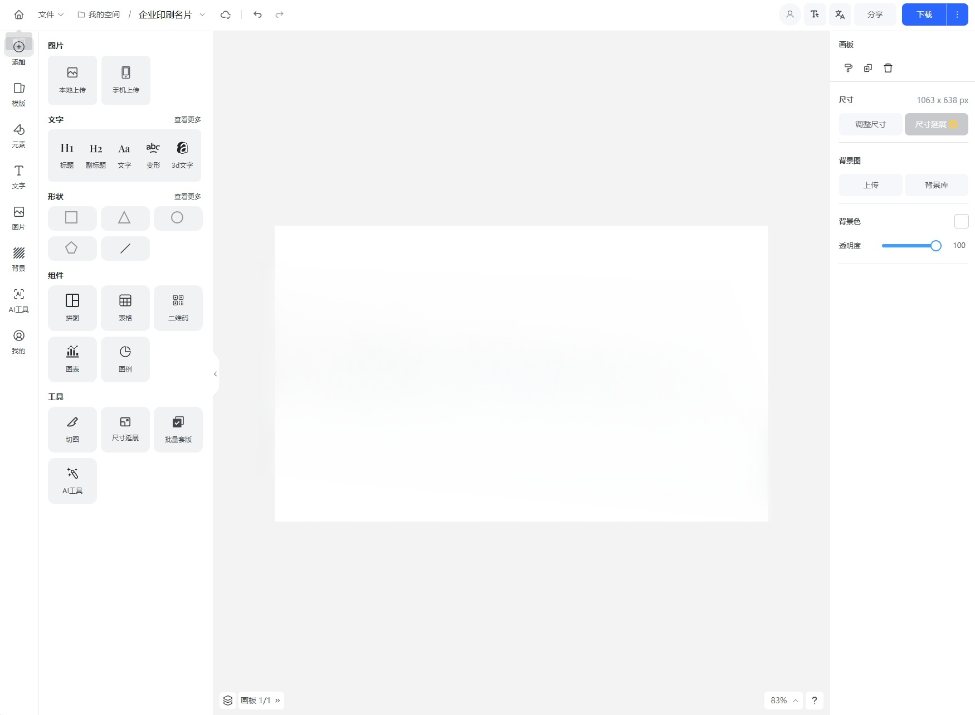Open the AI工具 sidebar tab
This screenshot has height=715, width=975.
coord(19,300)
